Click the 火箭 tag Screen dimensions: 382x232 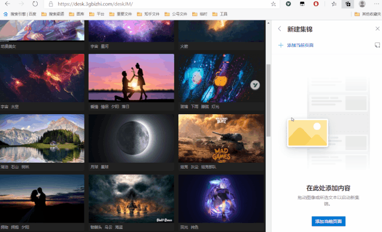coord(184,46)
